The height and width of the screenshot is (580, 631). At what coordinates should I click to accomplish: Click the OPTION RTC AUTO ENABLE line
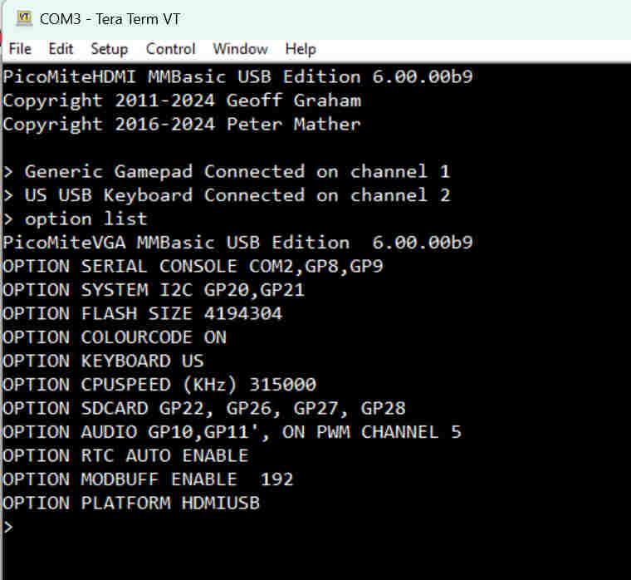click(125, 455)
